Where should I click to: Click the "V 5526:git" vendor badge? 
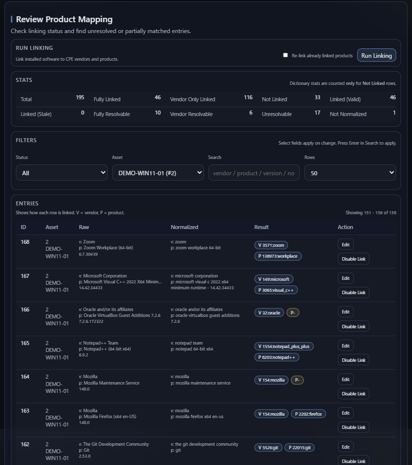point(268,447)
